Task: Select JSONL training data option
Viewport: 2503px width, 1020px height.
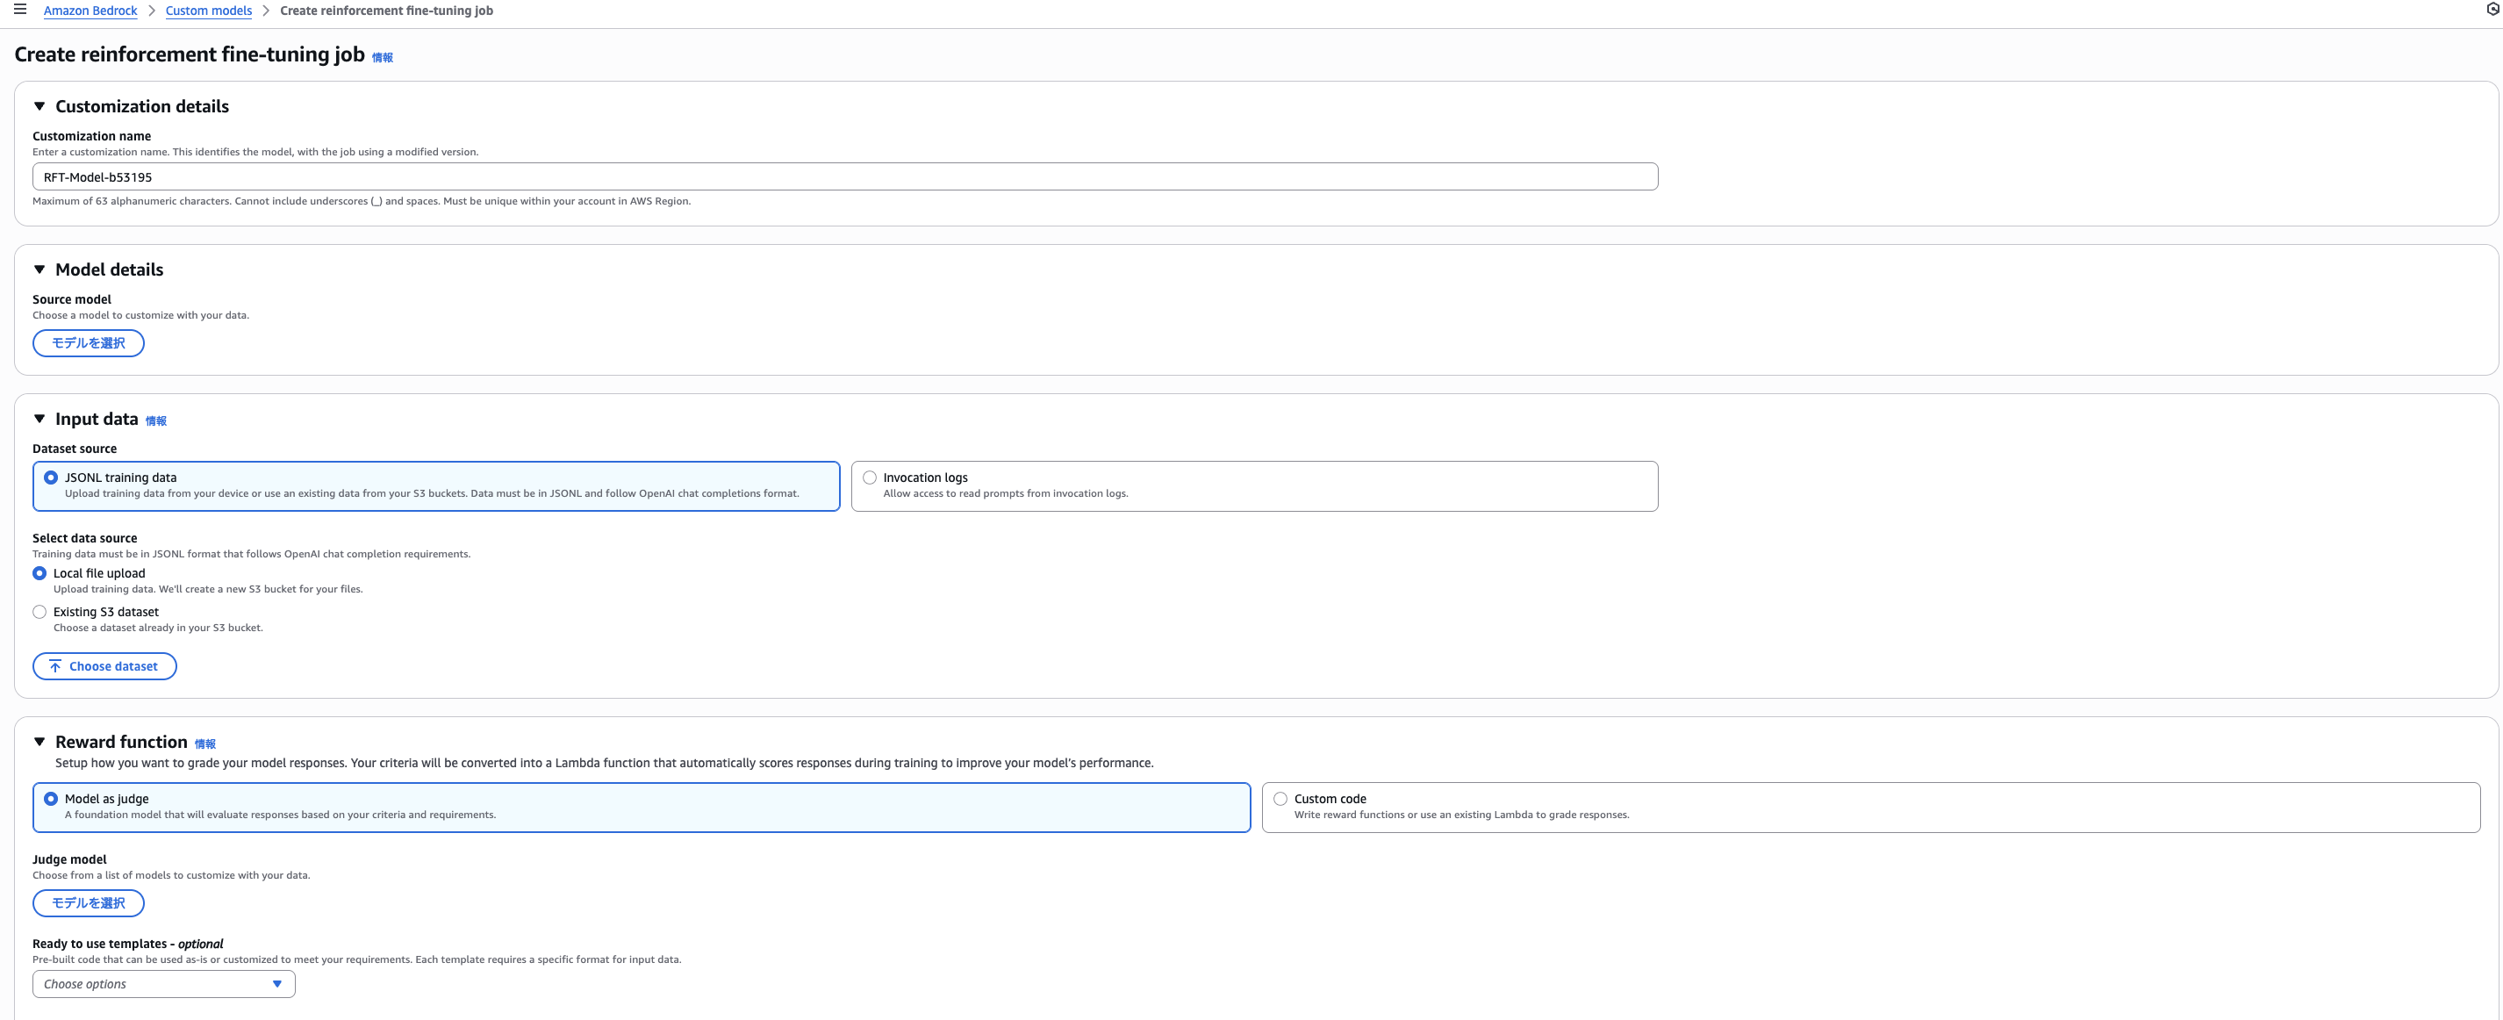Action: (x=52, y=478)
